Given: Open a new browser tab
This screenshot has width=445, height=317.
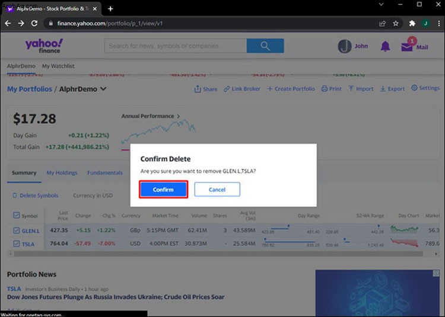Looking at the screenshot, I should 110,9.
